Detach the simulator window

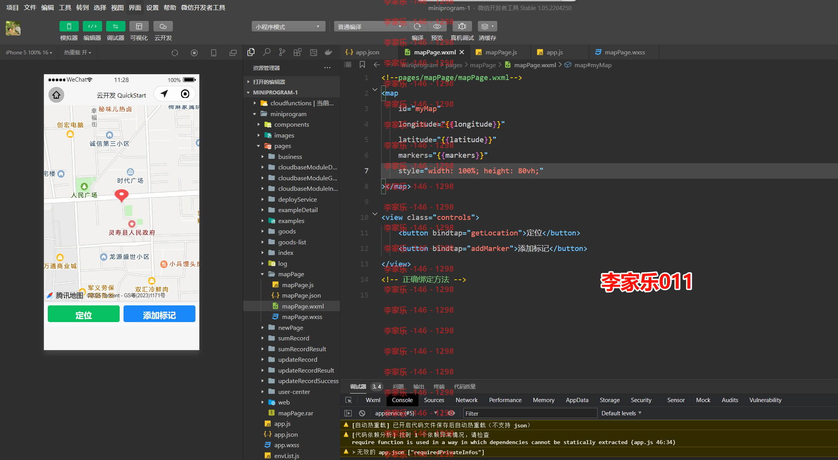[233, 53]
